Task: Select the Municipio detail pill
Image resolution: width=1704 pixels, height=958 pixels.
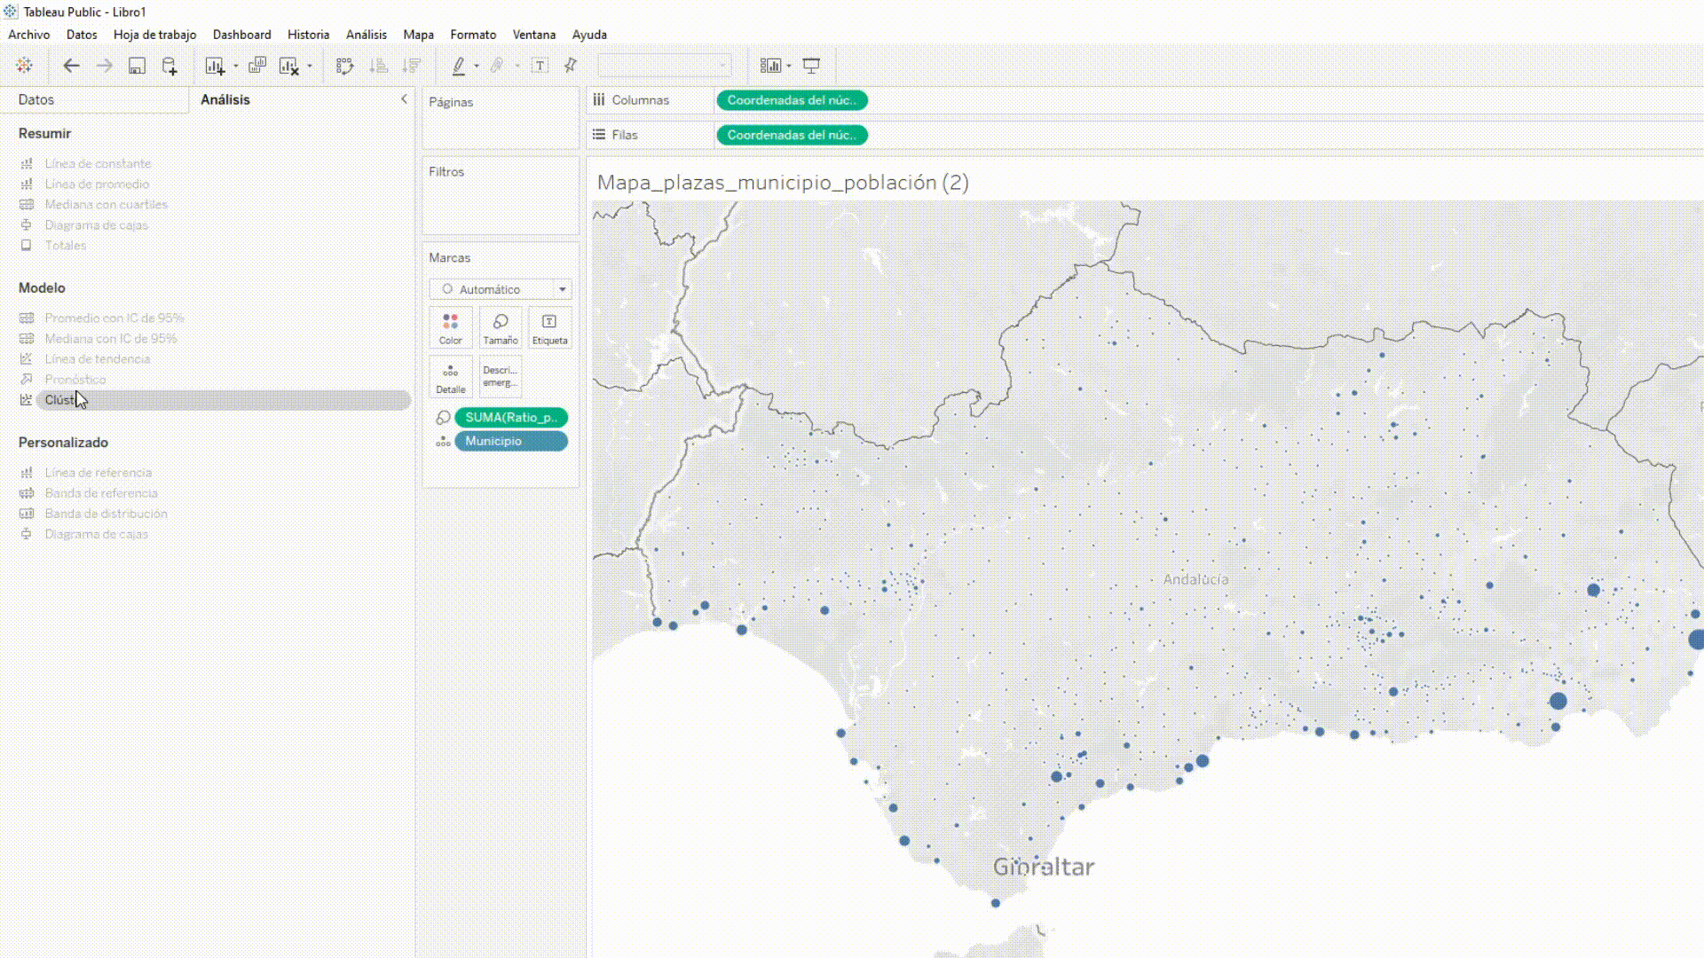Action: pyautogui.click(x=510, y=441)
